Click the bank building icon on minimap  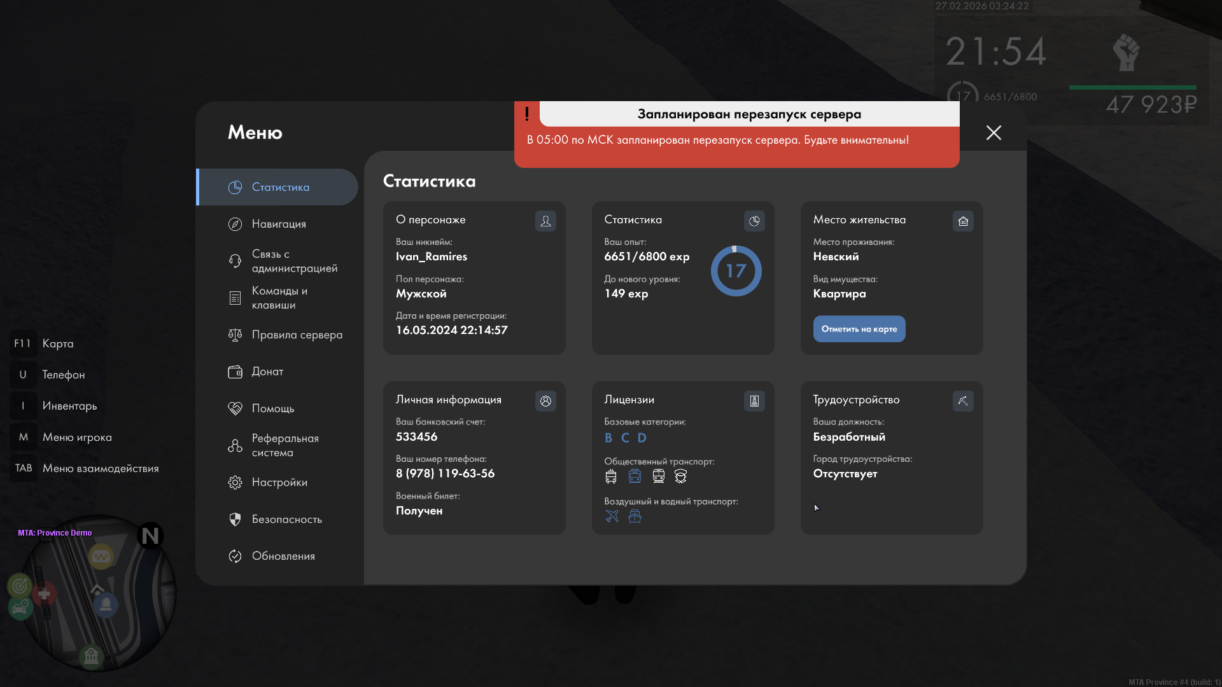pos(91,655)
